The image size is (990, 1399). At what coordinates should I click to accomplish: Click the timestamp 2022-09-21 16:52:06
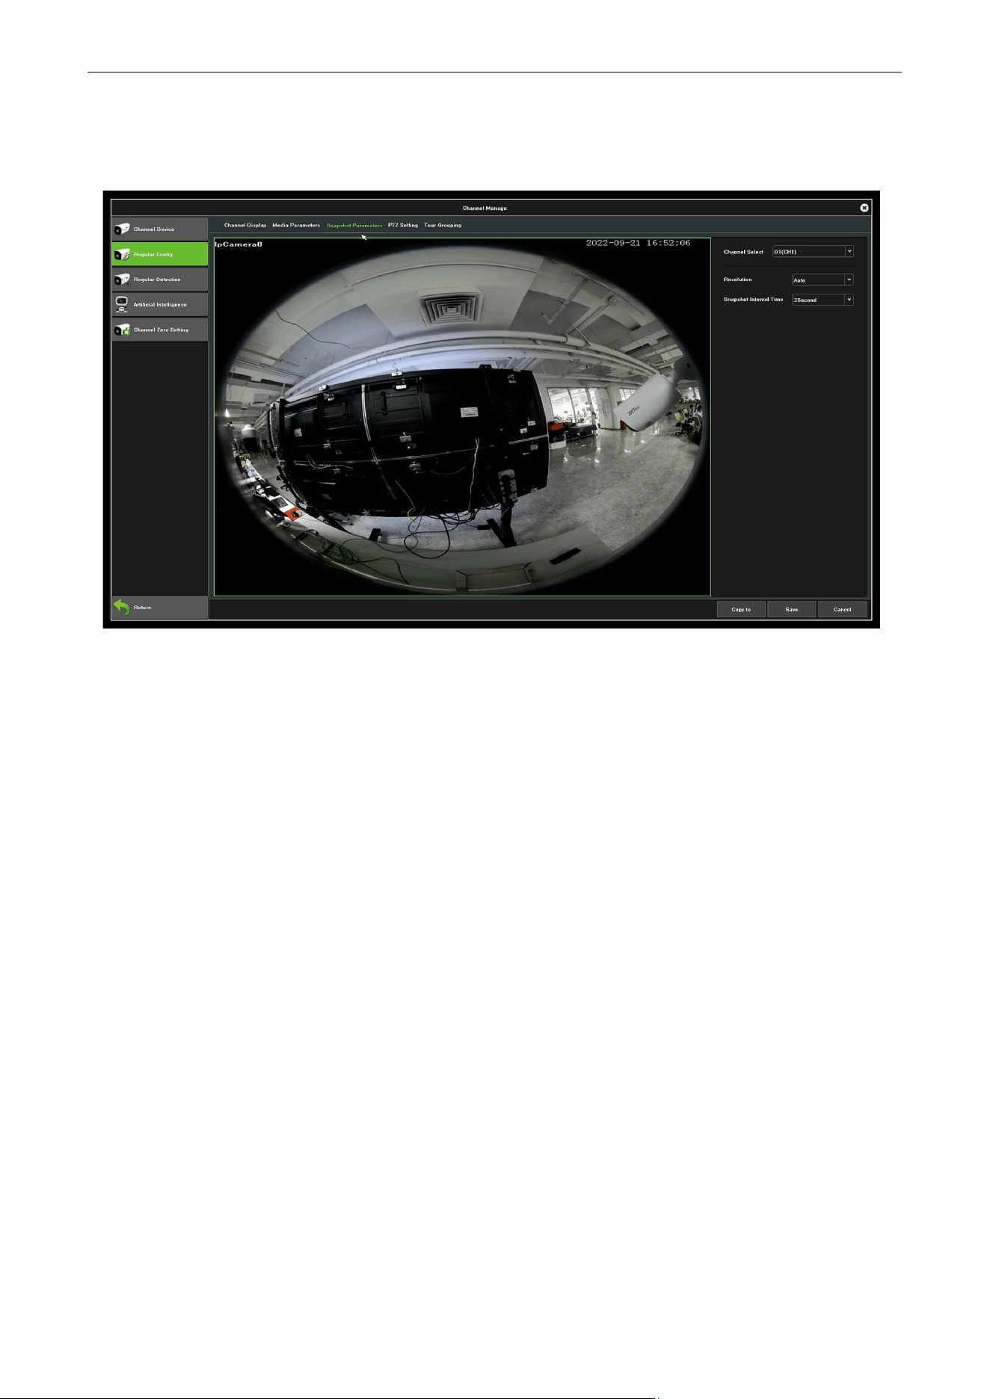coord(638,243)
